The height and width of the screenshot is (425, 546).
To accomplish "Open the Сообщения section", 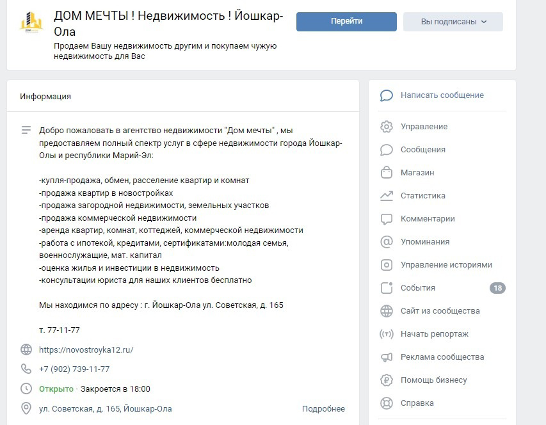I will pos(422,150).
